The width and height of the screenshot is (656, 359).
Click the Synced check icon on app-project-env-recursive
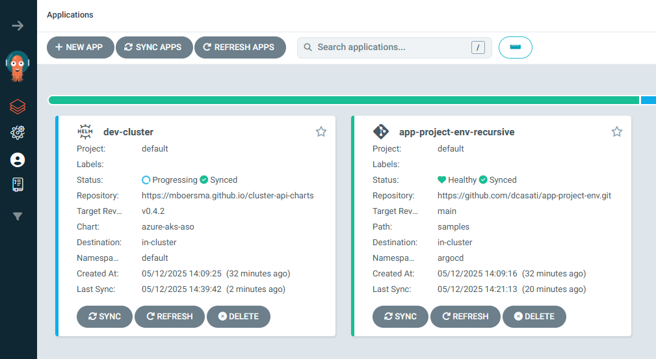pyautogui.click(x=483, y=180)
